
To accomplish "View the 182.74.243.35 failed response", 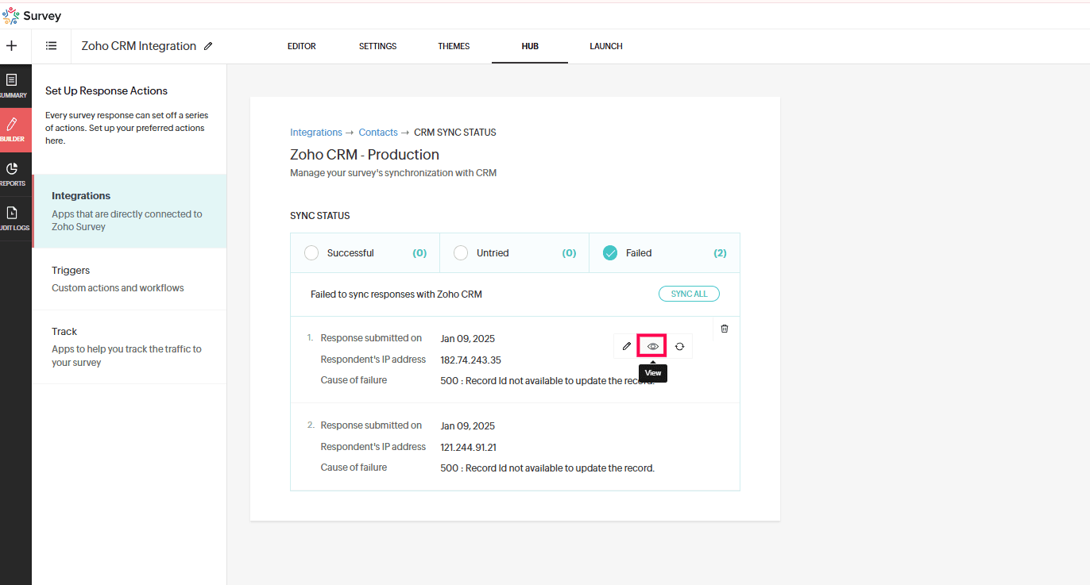I will tap(653, 346).
